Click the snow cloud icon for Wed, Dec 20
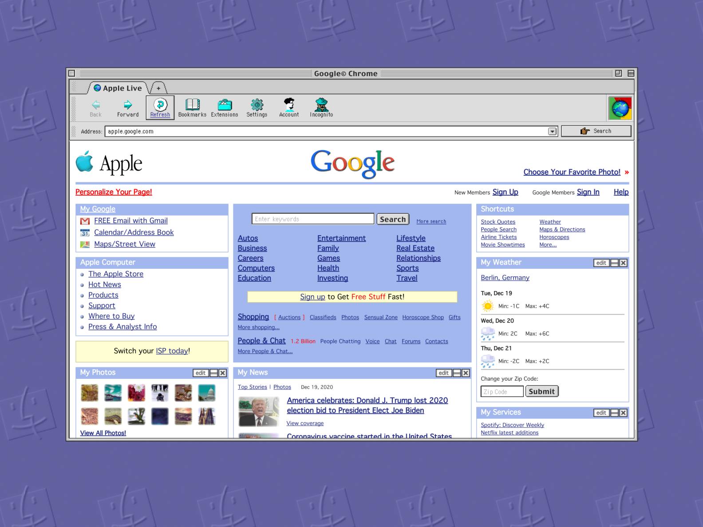 [x=488, y=333]
